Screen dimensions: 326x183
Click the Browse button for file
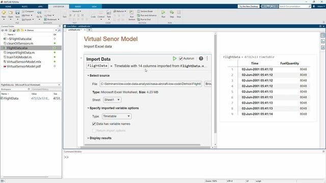[x=208, y=84]
